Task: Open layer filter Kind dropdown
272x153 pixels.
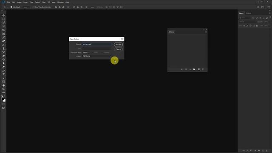Action: [245, 18]
